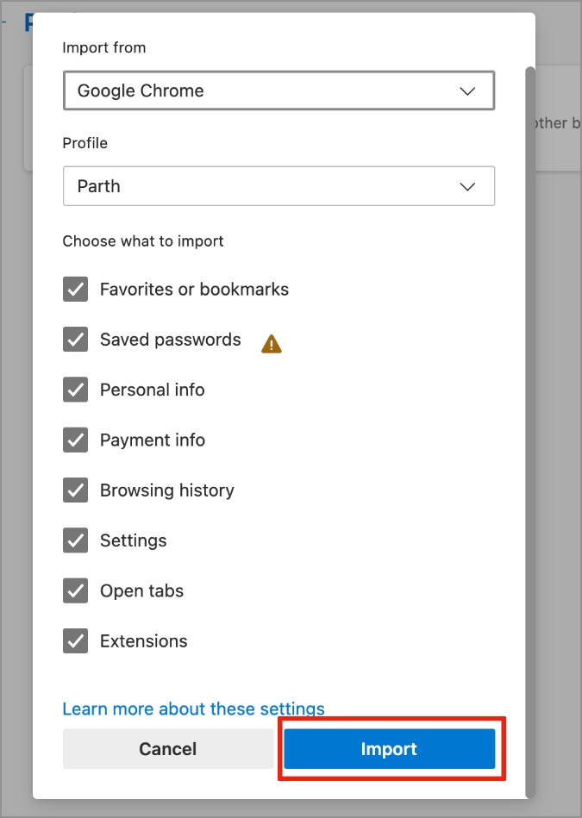
Task: Click the Cancel button
Action: click(168, 749)
